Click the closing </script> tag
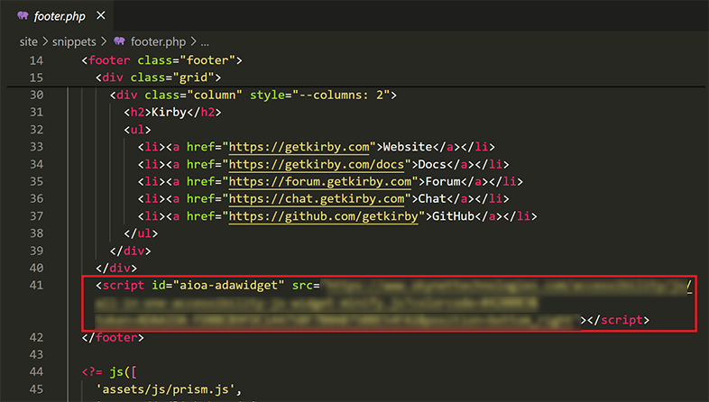 (x=618, y=320)
